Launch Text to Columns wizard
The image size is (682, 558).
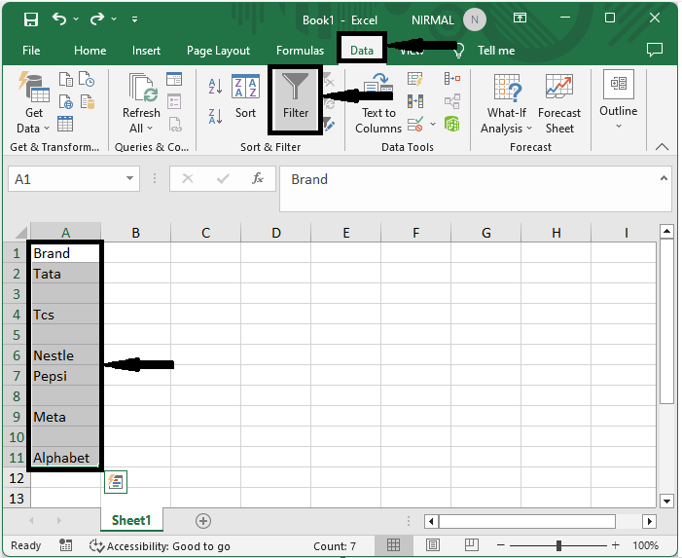pyautogui.click(x=377, y=103)
